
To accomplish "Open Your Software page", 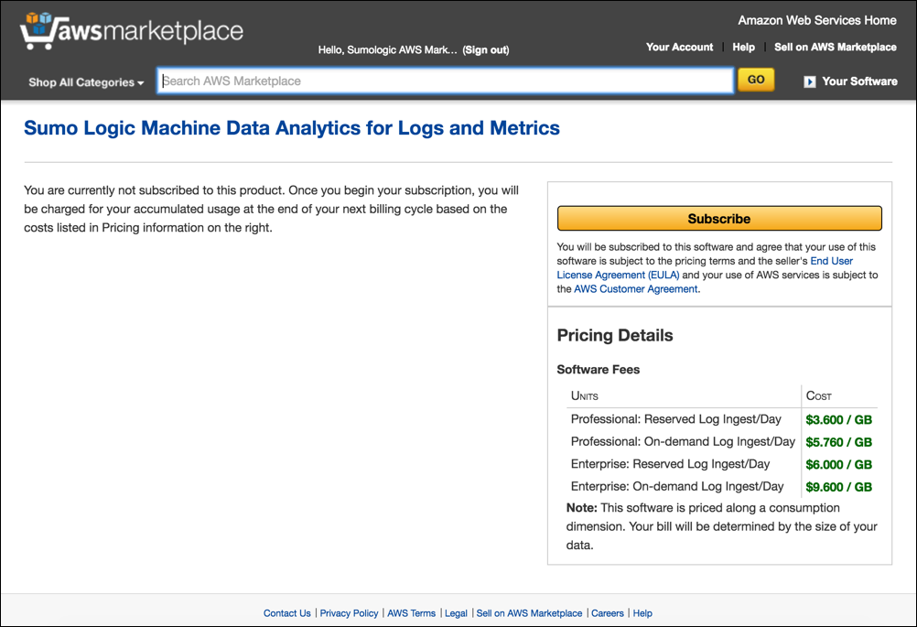I will [859, 81].
